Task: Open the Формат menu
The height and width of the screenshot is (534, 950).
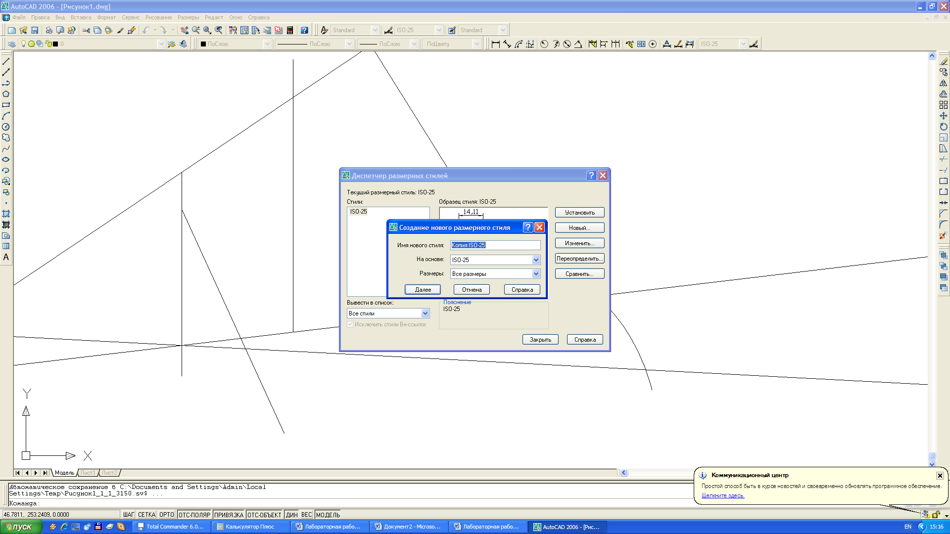Action: coord(106,17)
